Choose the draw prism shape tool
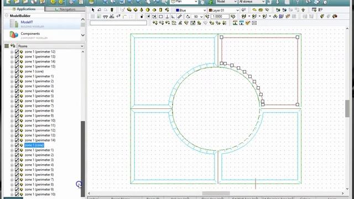This screenshot has width=354, height=199. coord(135,10)
